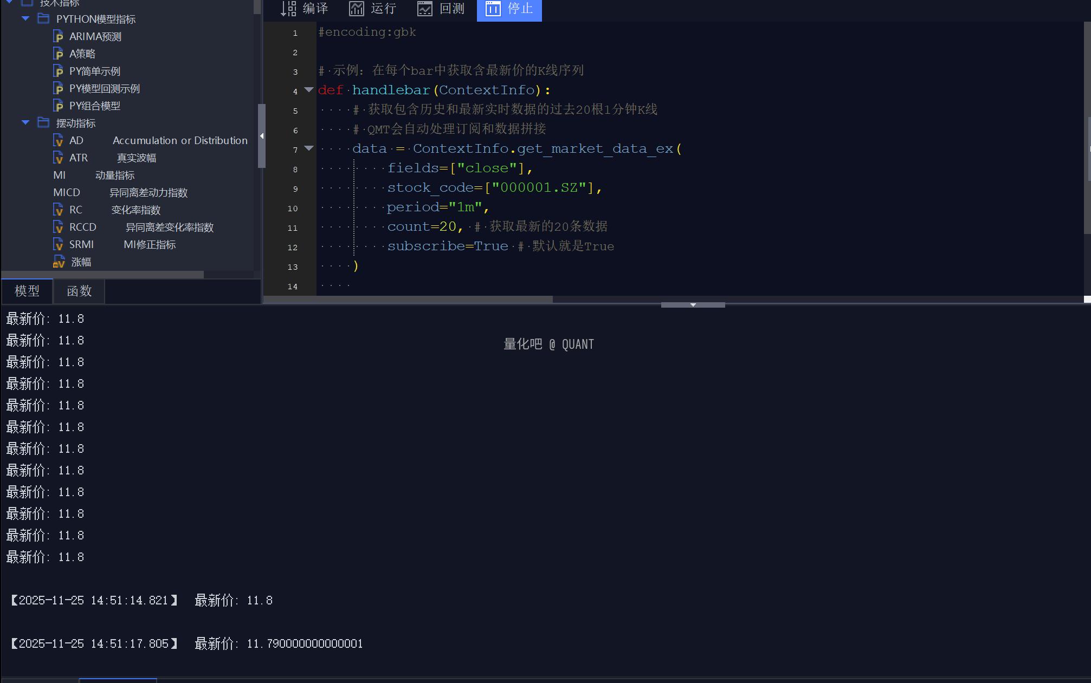
Task: Fold the code block at line 7
Action: [309, 148]
